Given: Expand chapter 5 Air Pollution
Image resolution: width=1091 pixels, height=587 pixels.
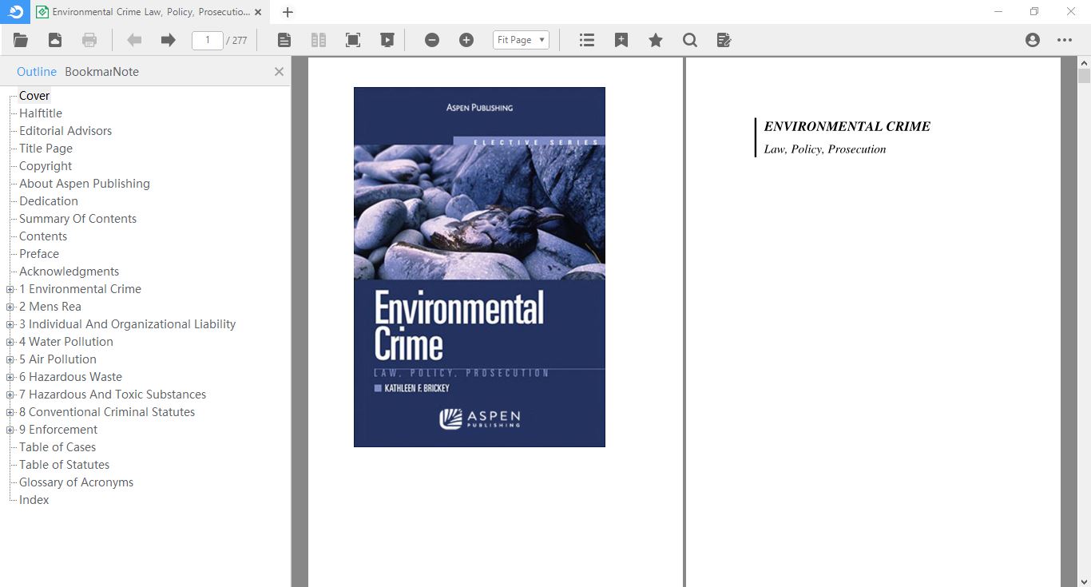Looking at the screenshot, I should coord(10,359).
